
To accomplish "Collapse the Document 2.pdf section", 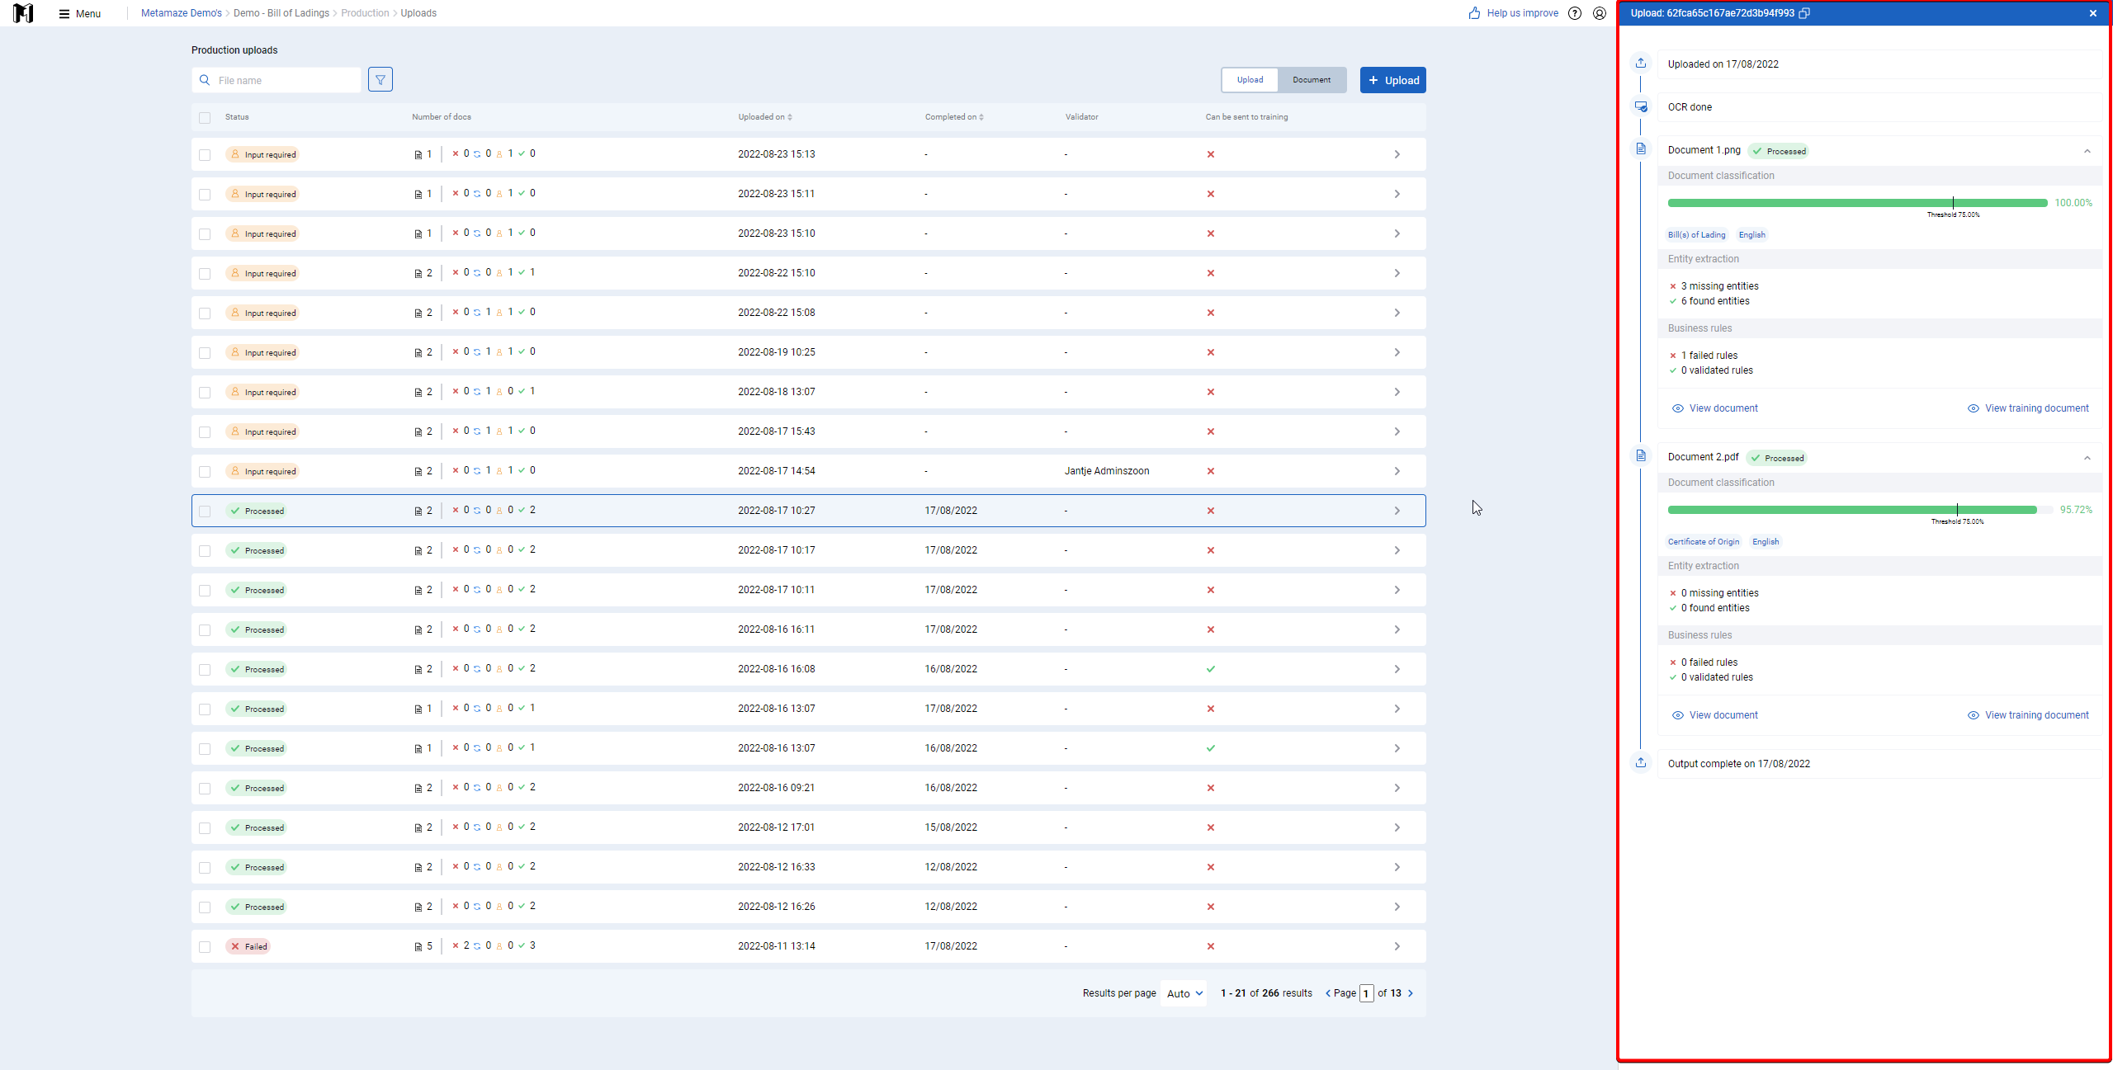I will 2087,458.
